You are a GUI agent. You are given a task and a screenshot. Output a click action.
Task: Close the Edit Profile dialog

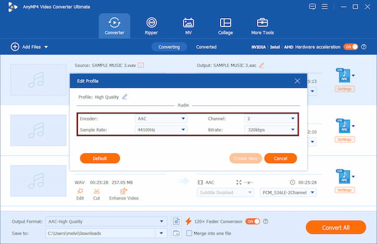(x=297, y=81)
